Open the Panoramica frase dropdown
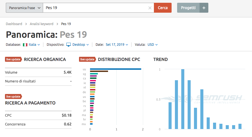Viewport: 252px width, 137px height. click(x=24, y=8)
